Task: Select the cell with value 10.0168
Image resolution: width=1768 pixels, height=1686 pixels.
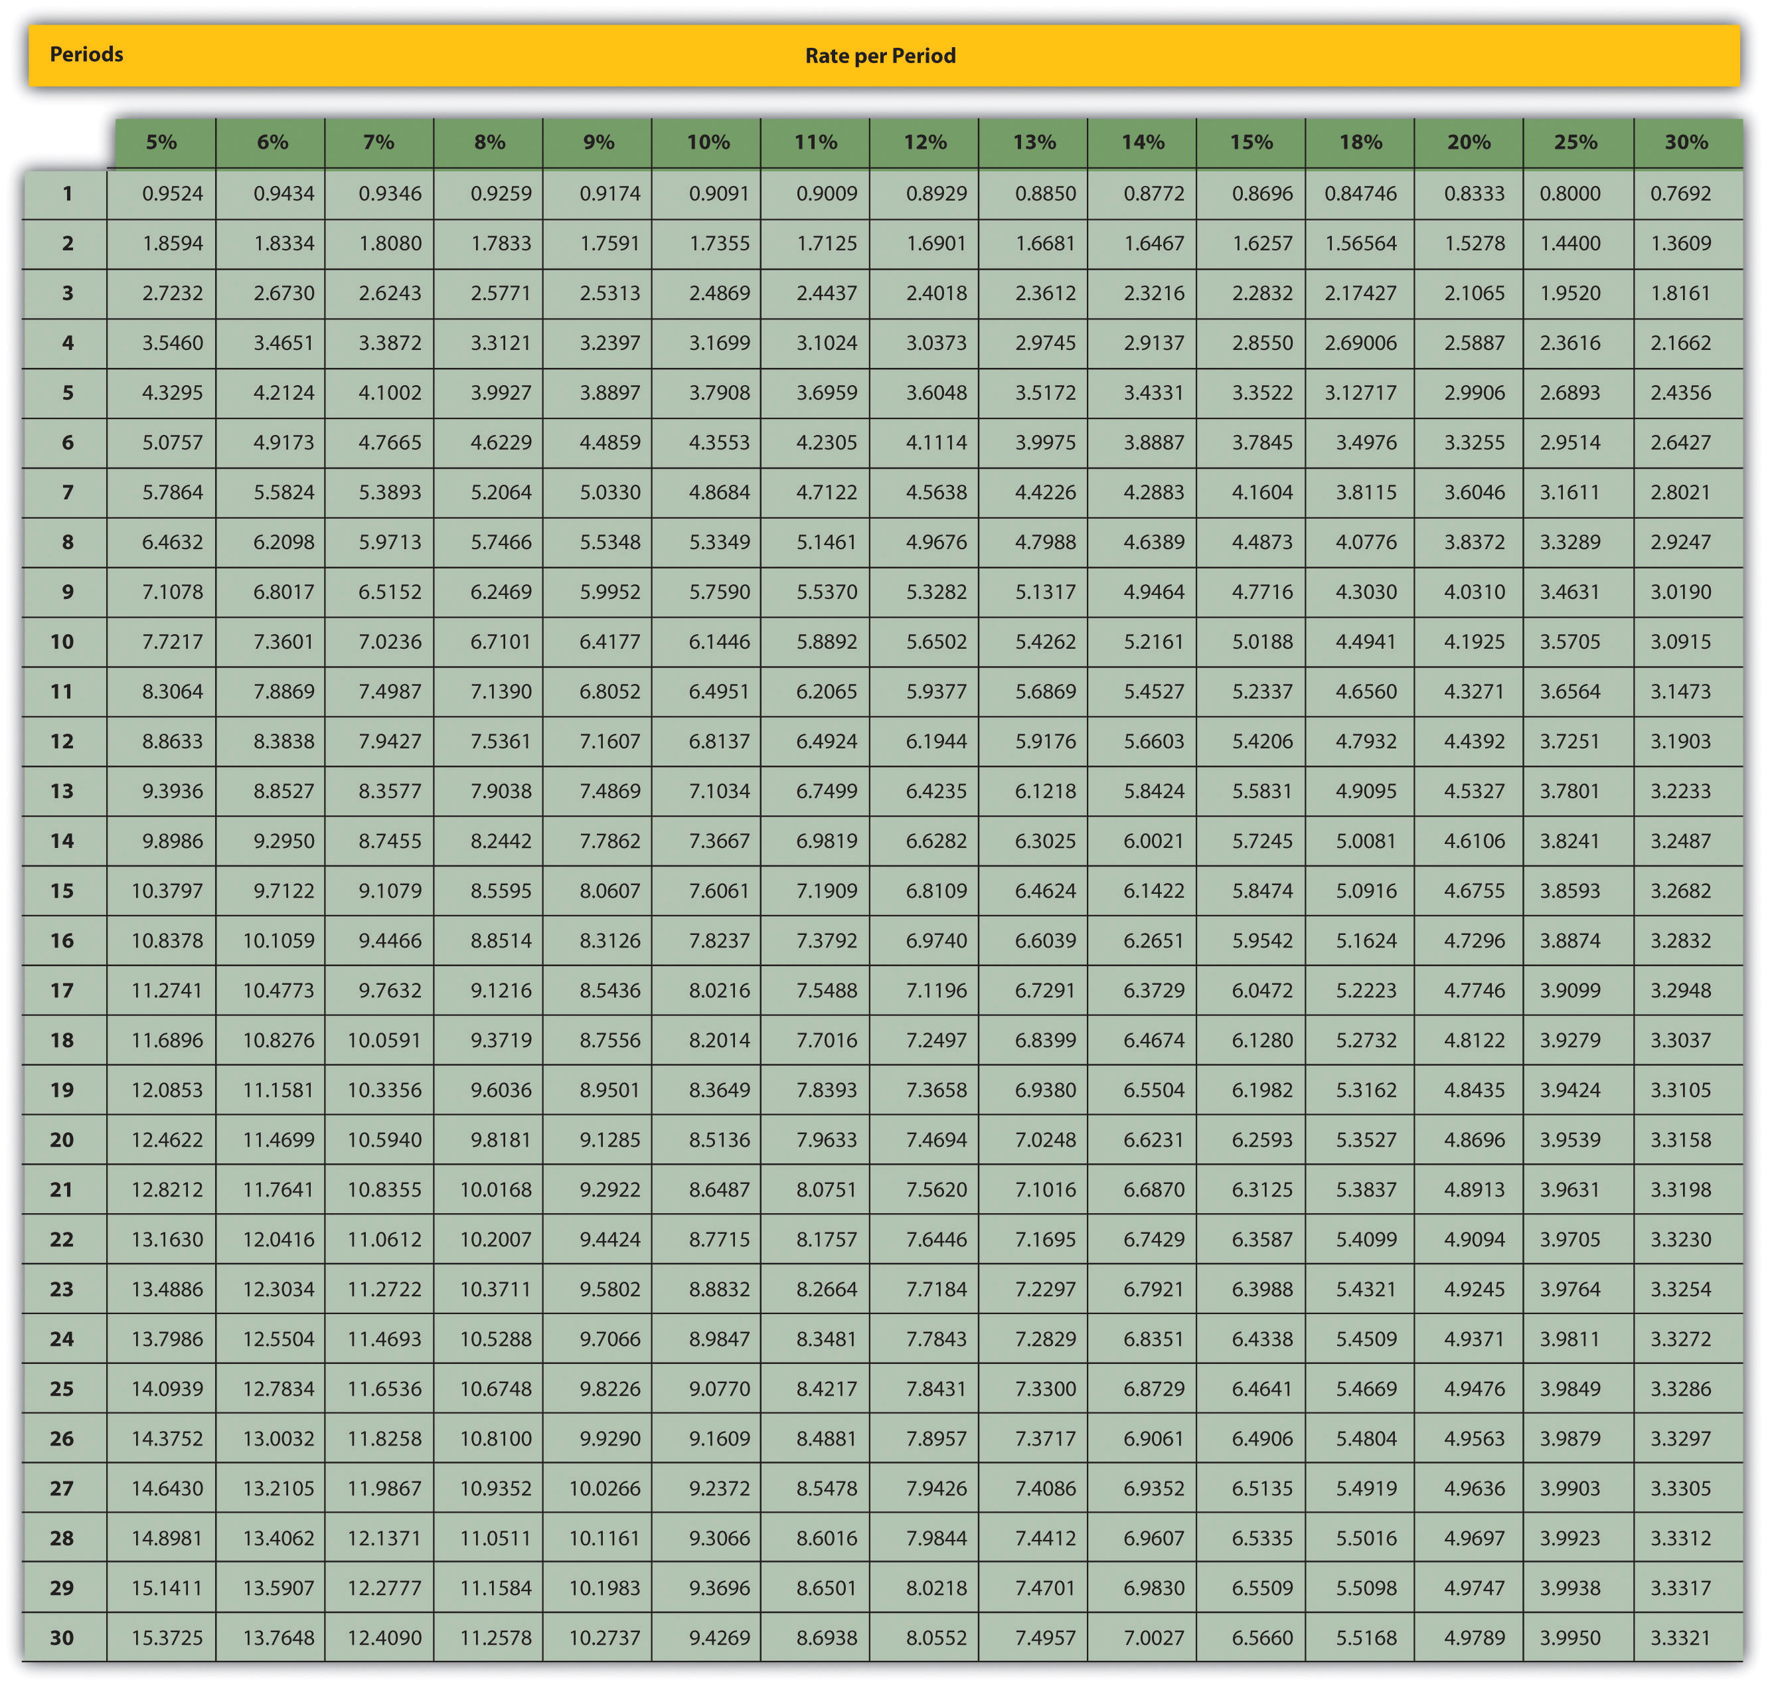Action: [496, 1189]
